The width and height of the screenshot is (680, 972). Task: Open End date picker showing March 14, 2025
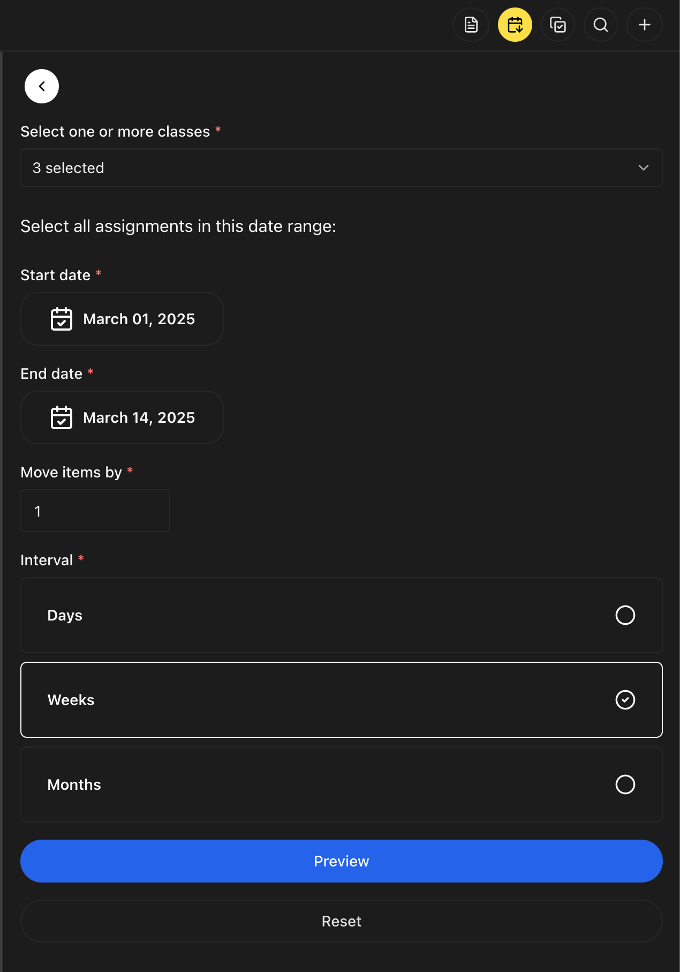(x=139, y=417)
